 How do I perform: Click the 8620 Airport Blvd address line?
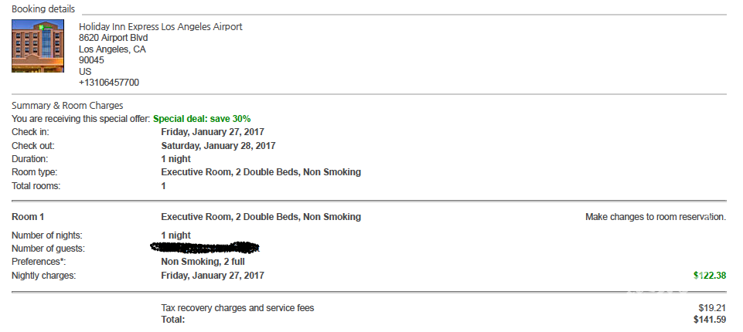pyautogui.click(x=113, y=38)
